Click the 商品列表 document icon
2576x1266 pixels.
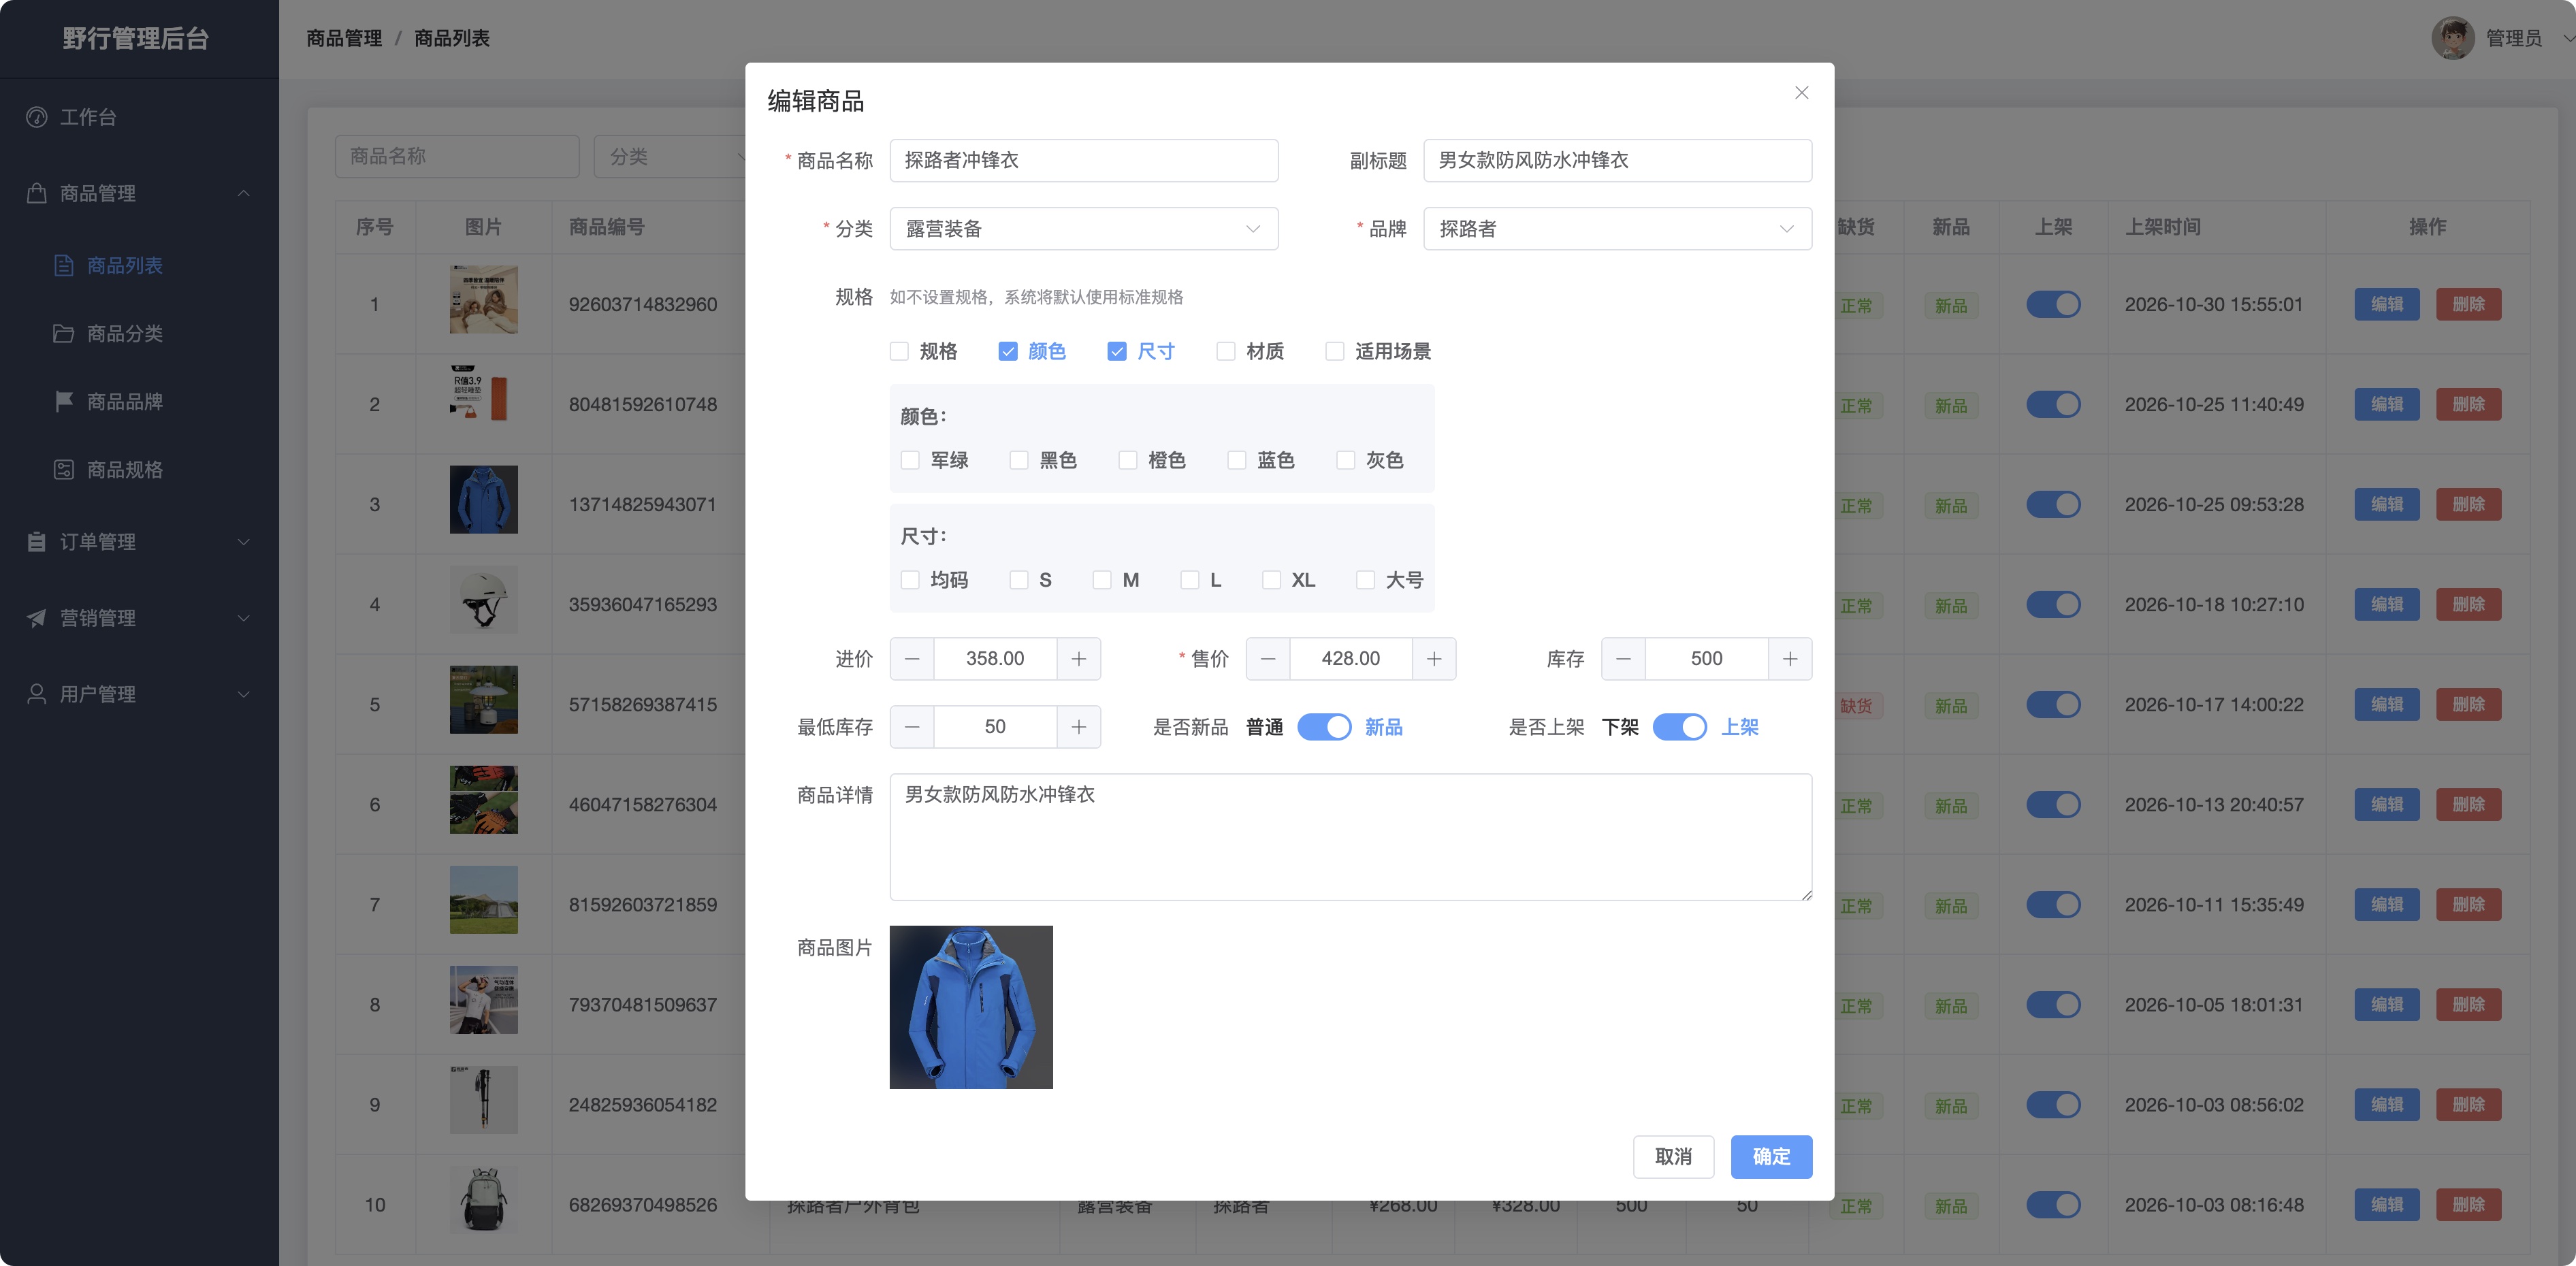point(64,265)
